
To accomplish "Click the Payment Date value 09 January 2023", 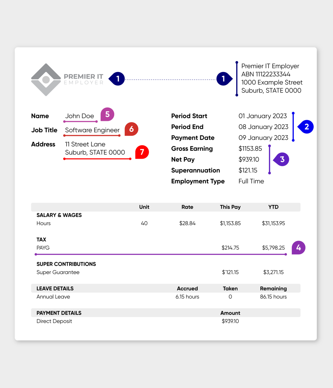I will click(x=263, y=138).
